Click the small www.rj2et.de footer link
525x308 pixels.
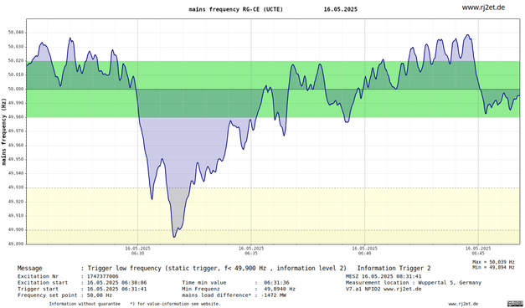pyautogui.click(x=463, y=304)
